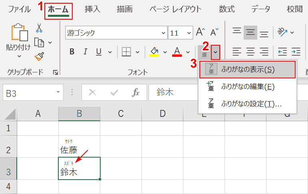Align text left icon

click(237, 52)
